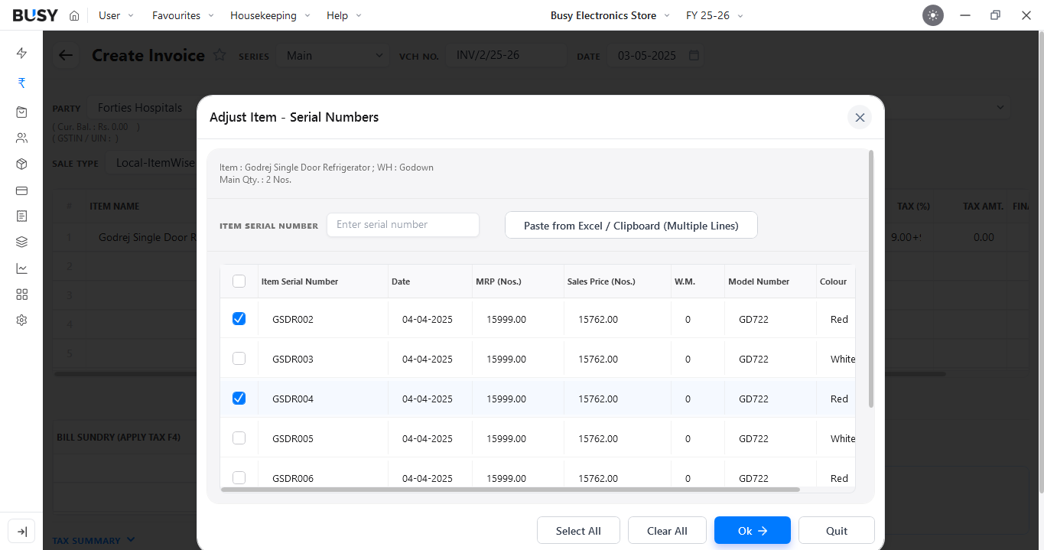The image size is (1044, 550).
Task: Confirm with the Ok button
Action: (753, 531)
